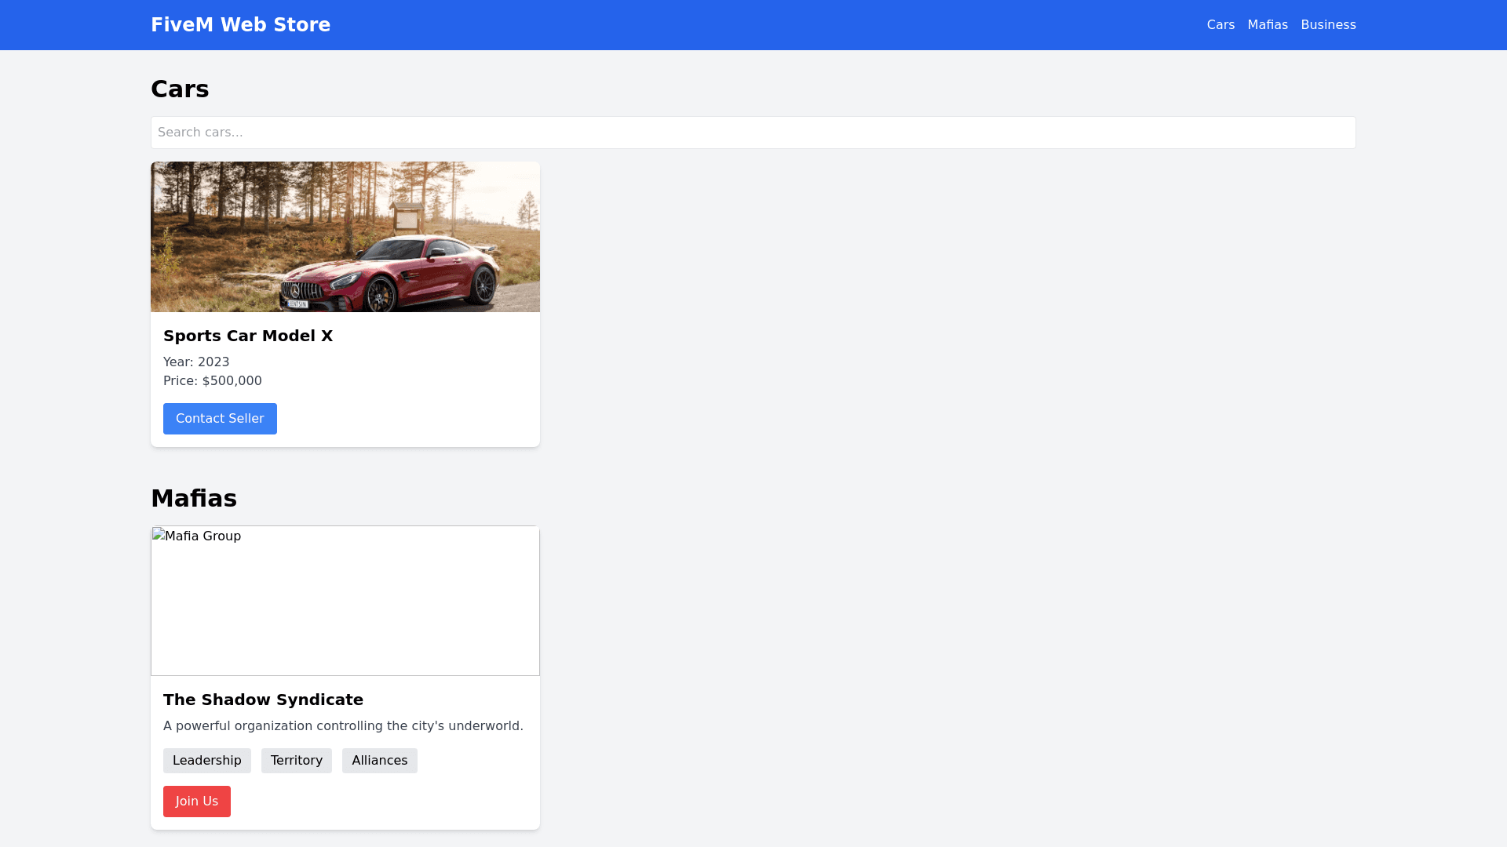Screen dimensions: 1507x847
Task: Click the red sports car photo
Action: [x=345, y=237]
